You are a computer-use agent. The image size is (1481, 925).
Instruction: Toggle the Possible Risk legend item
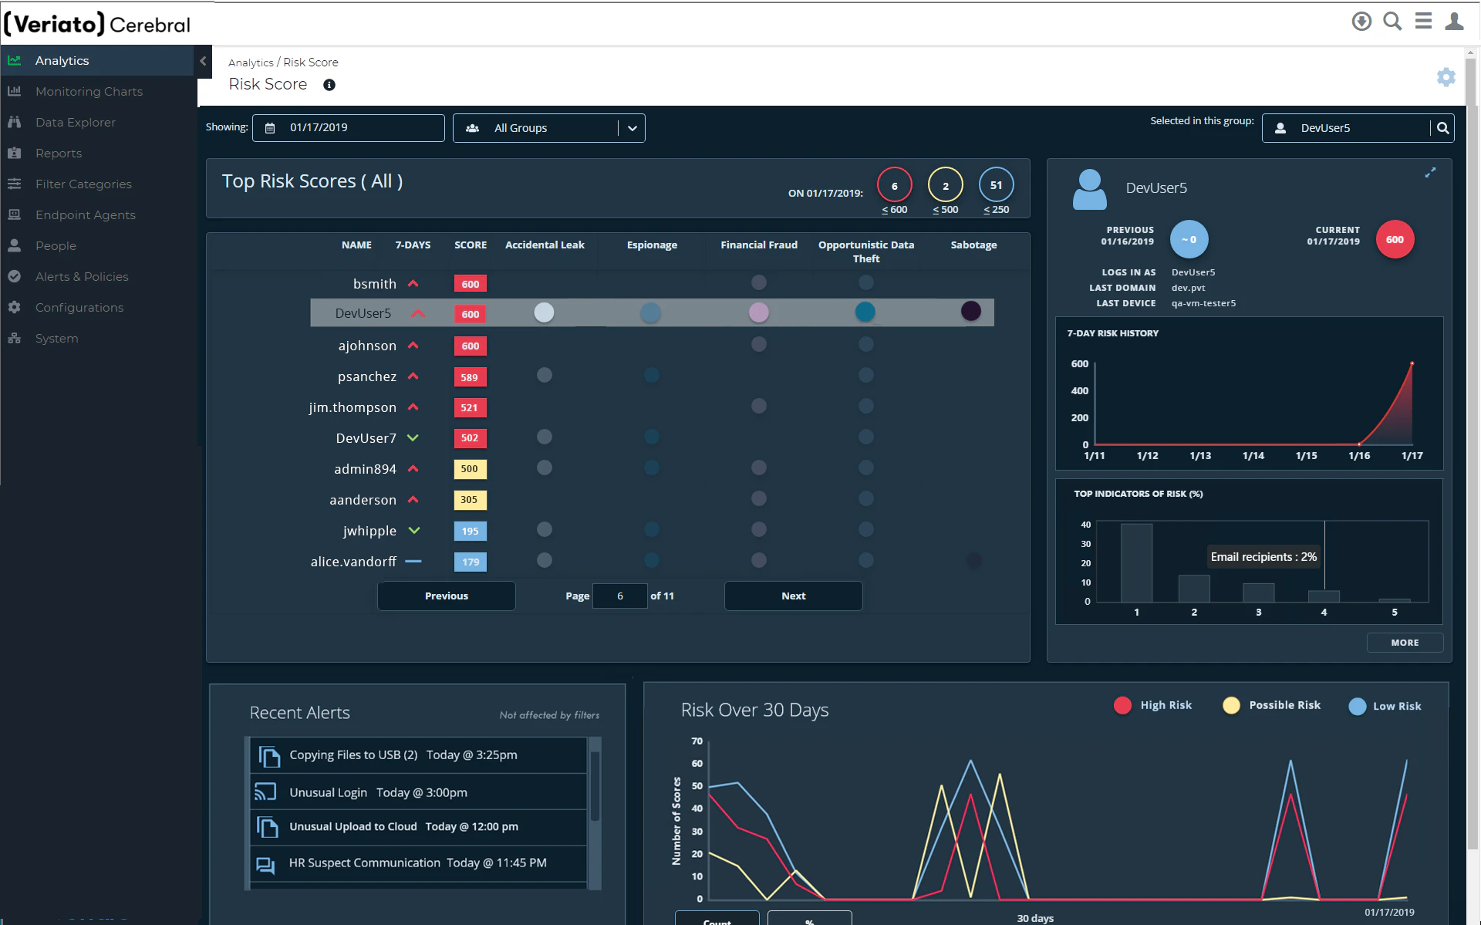pyautogui.click(x=1271, y=705)
